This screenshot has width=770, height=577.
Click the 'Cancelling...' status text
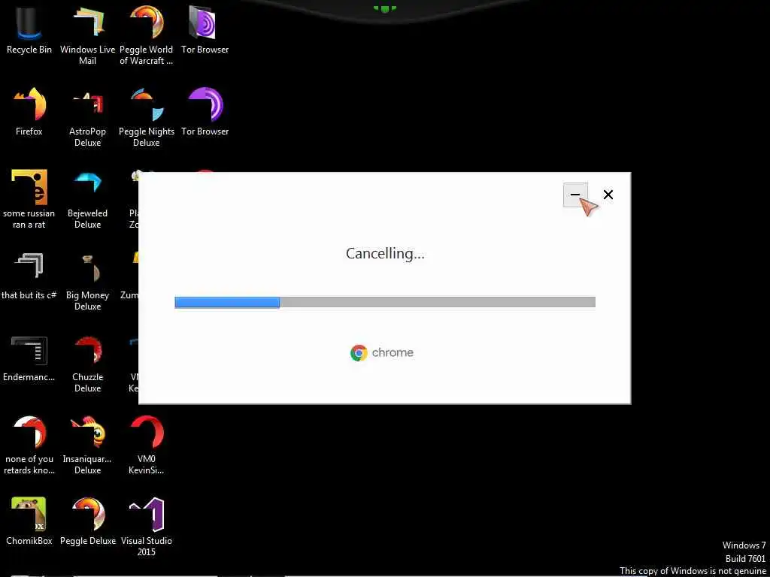point(385,254)
